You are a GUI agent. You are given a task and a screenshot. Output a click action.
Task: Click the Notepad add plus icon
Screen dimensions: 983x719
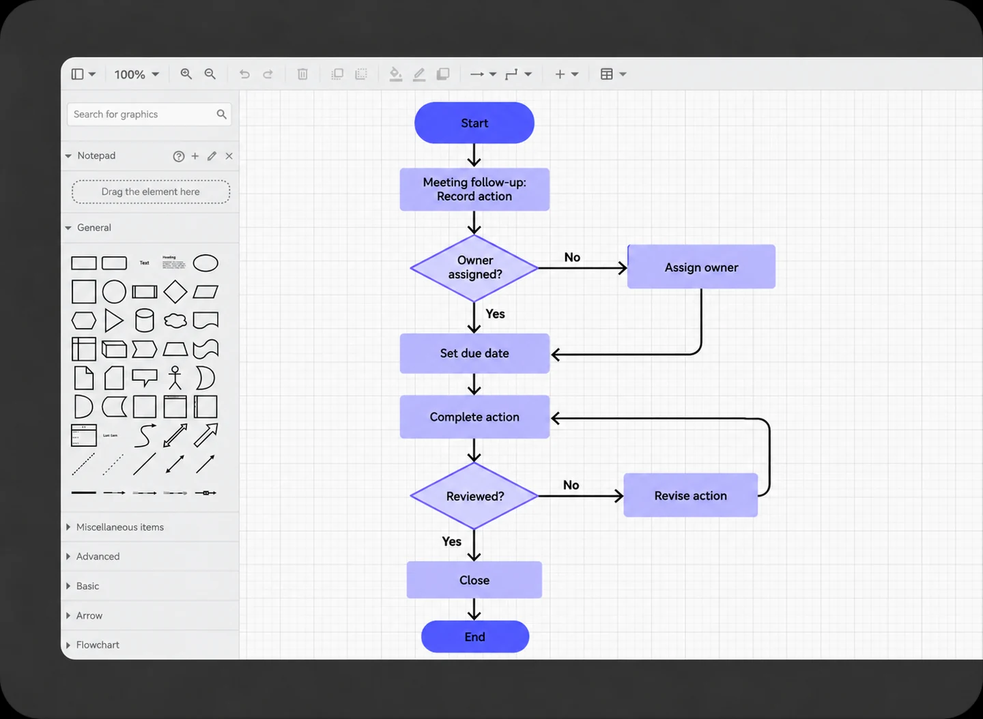195,156
